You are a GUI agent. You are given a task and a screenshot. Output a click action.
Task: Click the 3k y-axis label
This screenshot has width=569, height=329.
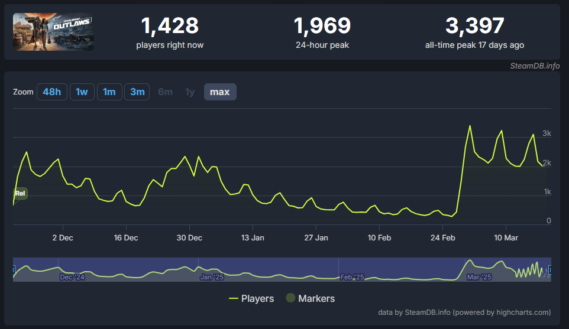point(547,133)
